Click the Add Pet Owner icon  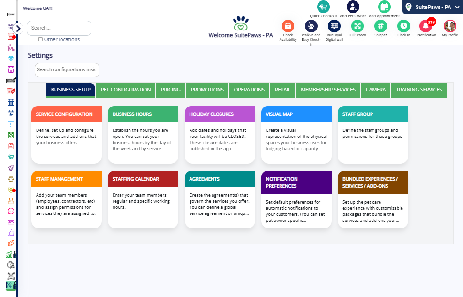point(353,7)
